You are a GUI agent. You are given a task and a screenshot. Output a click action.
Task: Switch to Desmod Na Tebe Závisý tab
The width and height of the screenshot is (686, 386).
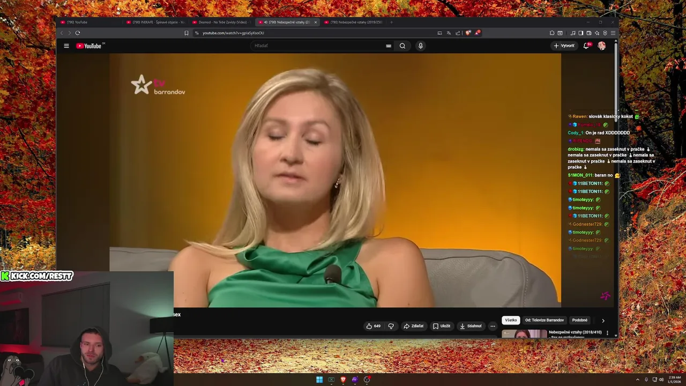[221, 22]
